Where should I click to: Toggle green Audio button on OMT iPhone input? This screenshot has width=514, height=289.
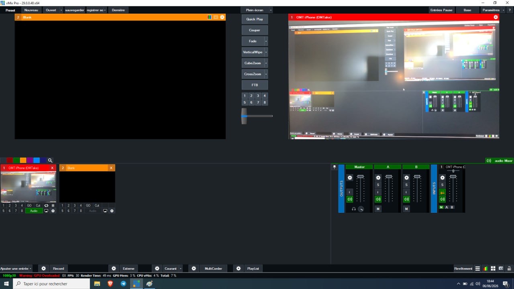tap(34, 211)
